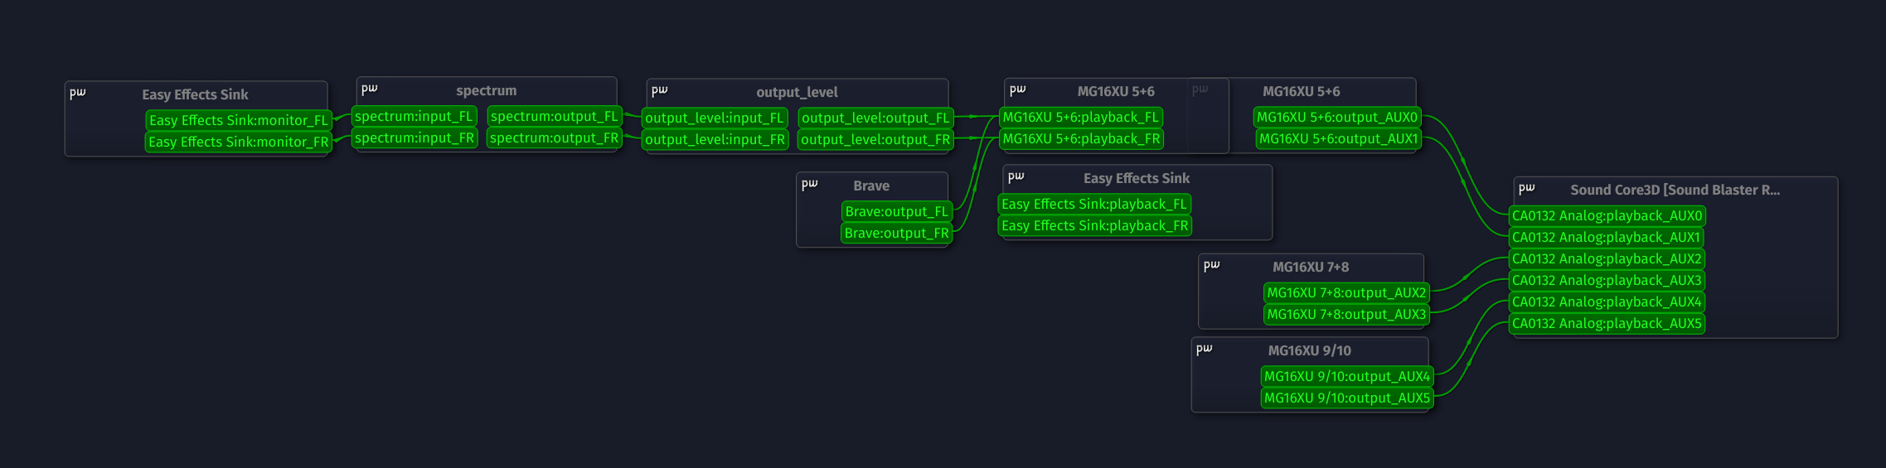1886x468 pixels.
Task: Select the CA0132 Analog:playback_AUX0 port
Action: point(1607,215)
